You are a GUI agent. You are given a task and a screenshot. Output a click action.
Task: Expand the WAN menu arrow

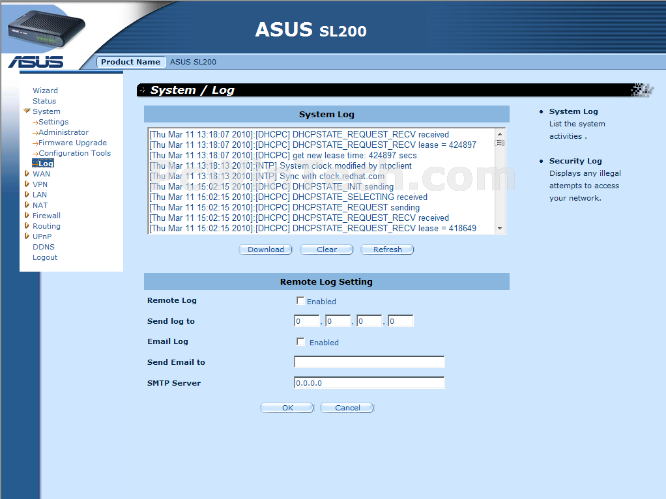pos(27,174)
